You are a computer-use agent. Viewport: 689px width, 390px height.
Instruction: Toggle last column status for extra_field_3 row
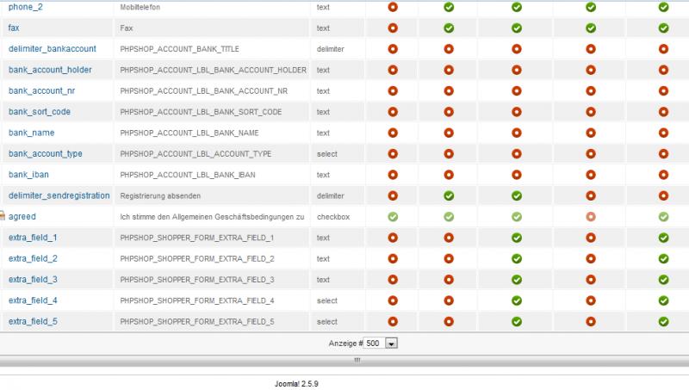[663, 279]
